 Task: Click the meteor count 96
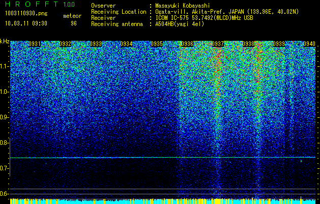point(74,23)
